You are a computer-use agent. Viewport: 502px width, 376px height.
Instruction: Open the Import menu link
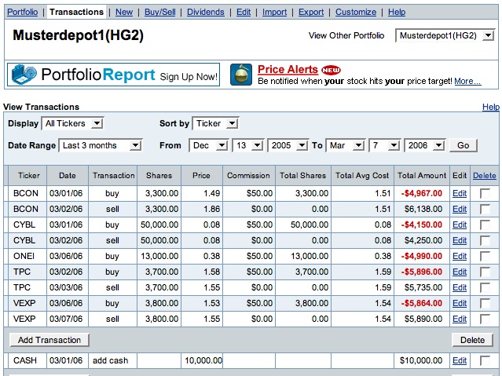[x=274, y=12]
